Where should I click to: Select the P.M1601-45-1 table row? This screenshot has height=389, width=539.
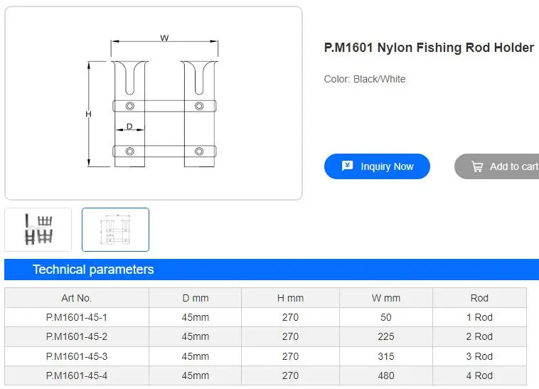[77, 317]
